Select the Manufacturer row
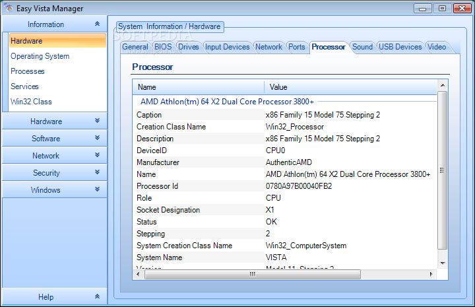The height and width of the screenshot is (307, 475). (x=286, y=162)
